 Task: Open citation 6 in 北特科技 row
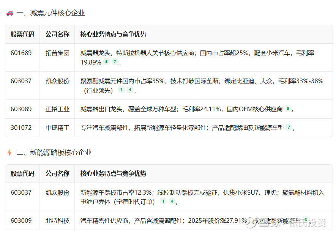click(306, 220)
